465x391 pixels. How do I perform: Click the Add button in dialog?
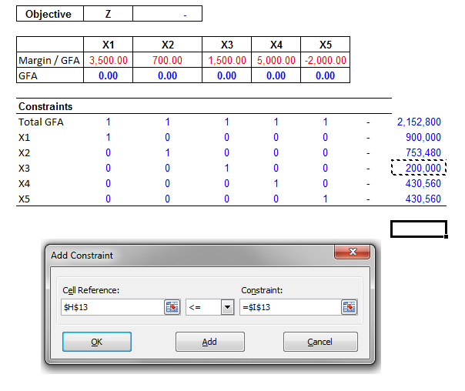click(210, 342)
